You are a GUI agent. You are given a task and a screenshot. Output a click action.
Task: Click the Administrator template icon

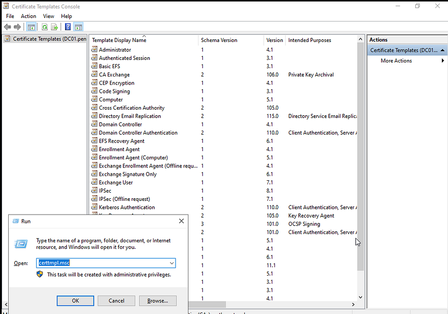[x=94, y=50]
